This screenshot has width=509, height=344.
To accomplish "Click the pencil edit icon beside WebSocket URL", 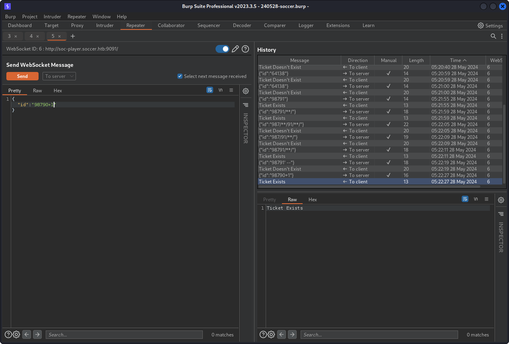I will point(235,49).
